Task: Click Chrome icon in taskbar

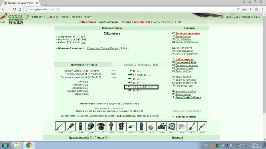Action: (29, 145)
